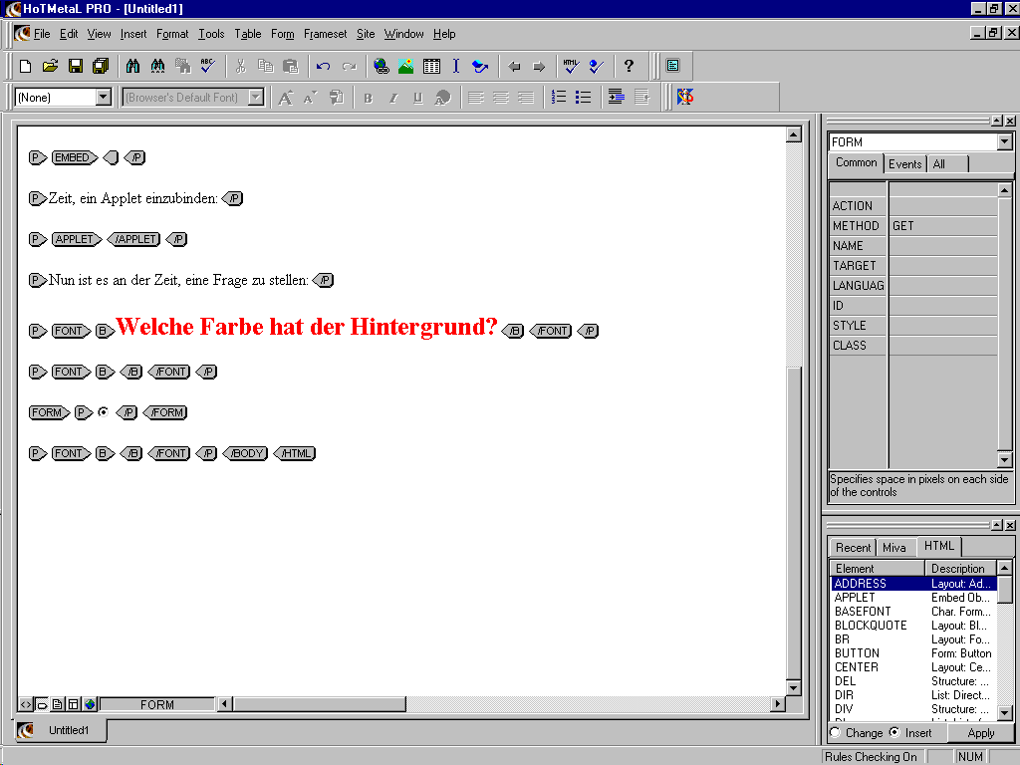Select the Change radio button

(835, 732)
